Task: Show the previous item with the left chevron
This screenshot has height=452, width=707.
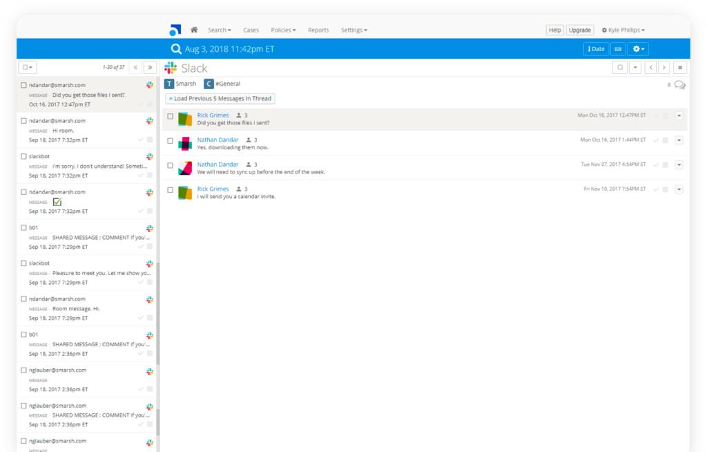Action: (x=650, y=67)
